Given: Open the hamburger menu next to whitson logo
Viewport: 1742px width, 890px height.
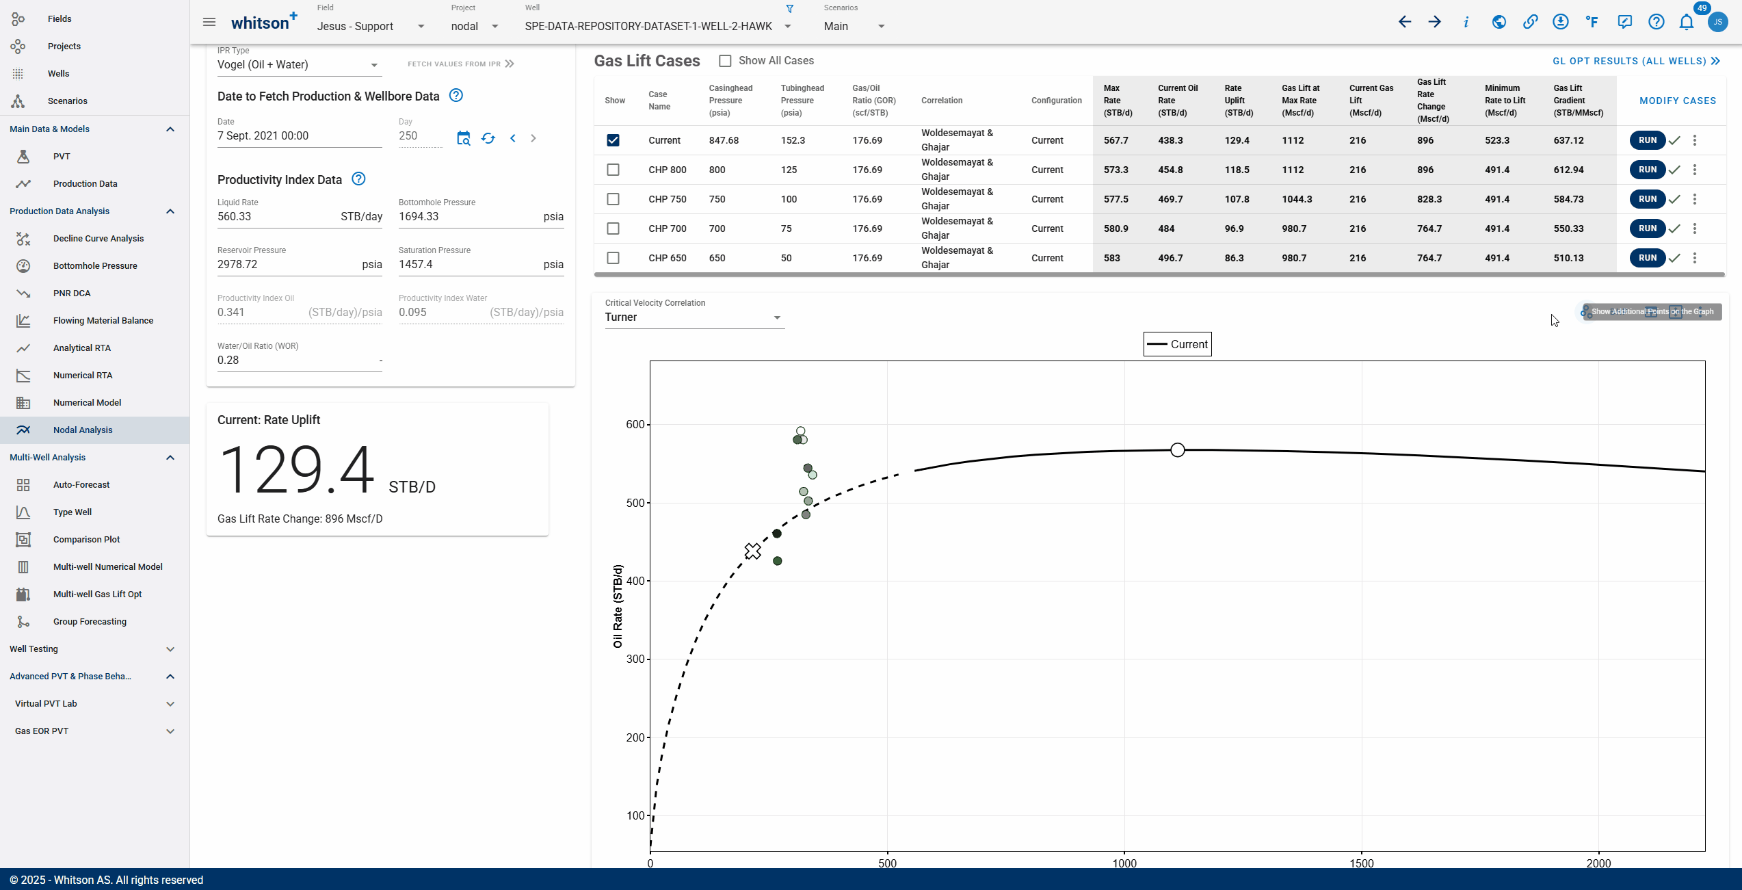Looking at the screenshot, I should [209, 23].
